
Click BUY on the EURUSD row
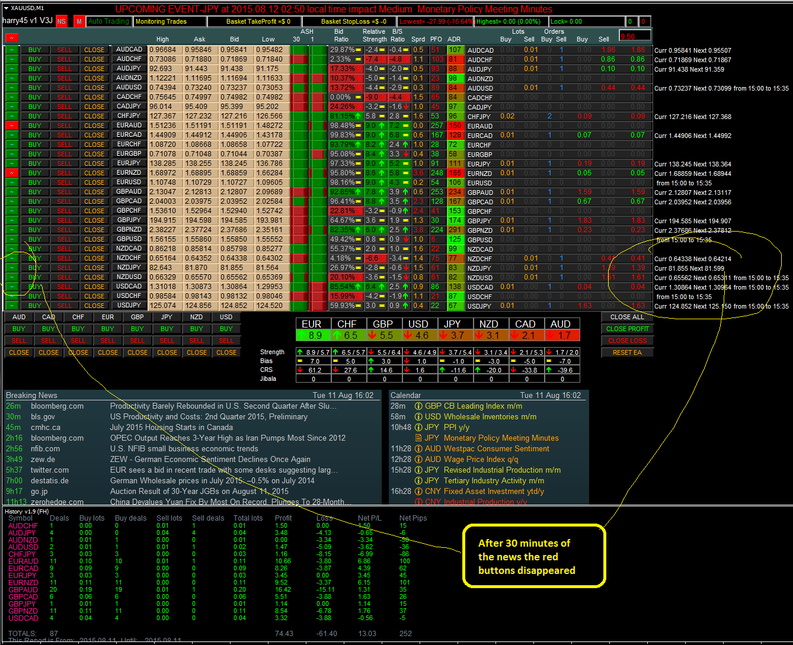[35, 182]
